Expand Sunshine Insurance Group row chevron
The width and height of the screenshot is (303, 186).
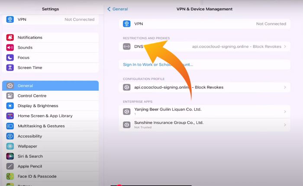click(285, 125)
